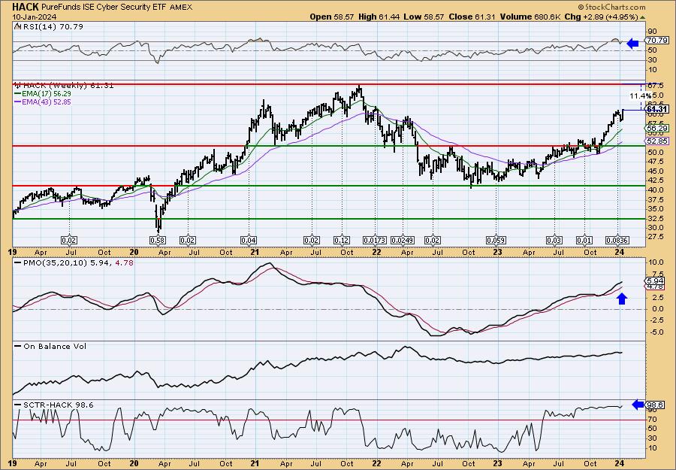Click the 0.01 dividend marker label
The image size is (676, 470).
584,240
